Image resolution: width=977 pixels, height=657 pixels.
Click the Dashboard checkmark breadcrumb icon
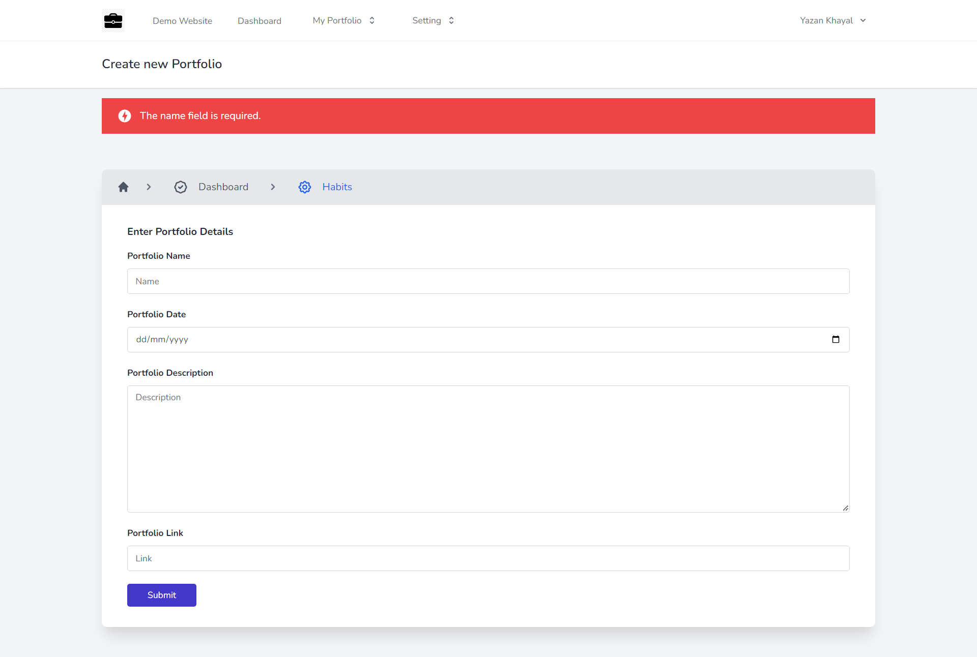tap(181, 187)
